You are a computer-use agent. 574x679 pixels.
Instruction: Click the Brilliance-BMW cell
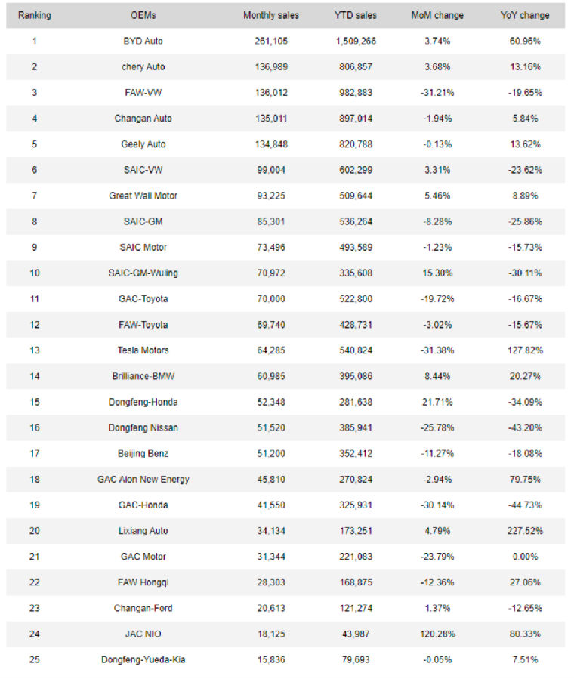(143, 376)
